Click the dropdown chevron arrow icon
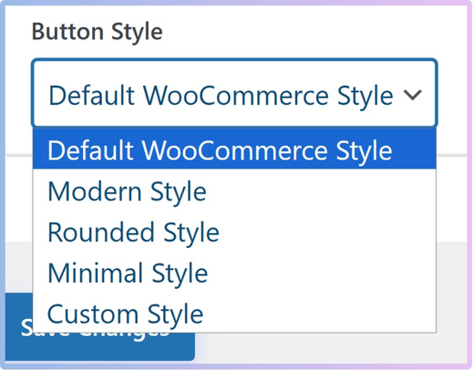This screenshot has width=473, height=370. coord(413,95)
